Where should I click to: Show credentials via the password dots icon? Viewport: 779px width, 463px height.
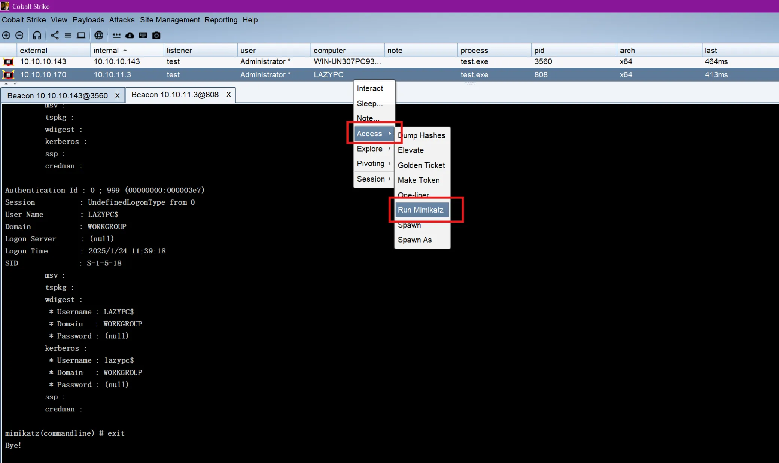(x=116, y=35)
